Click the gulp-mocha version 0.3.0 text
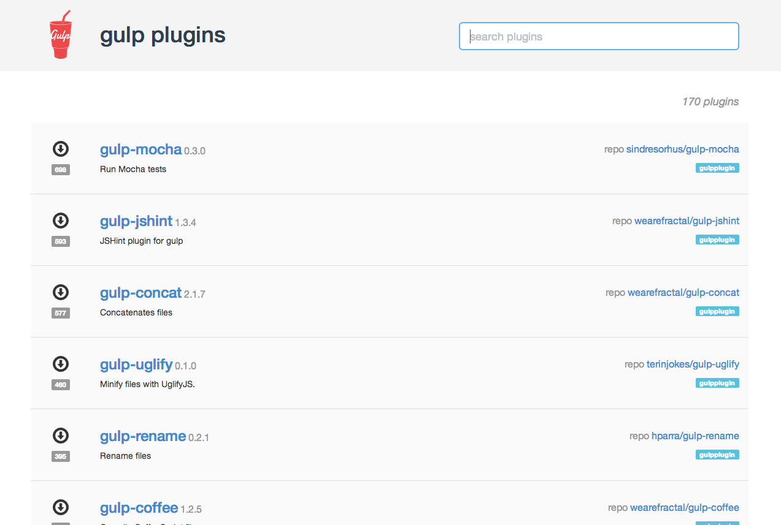This screenshot has width=781, height=525. 195,151
